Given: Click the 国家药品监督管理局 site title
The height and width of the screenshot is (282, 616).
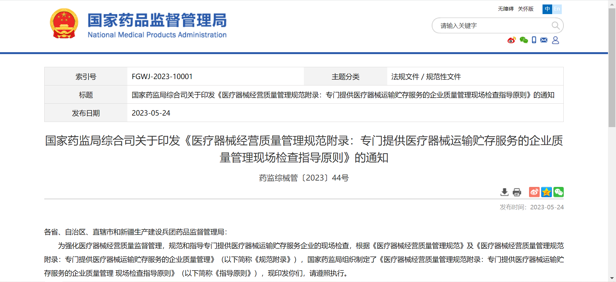Looking at the screenshot, I should [x=157, y=20].
